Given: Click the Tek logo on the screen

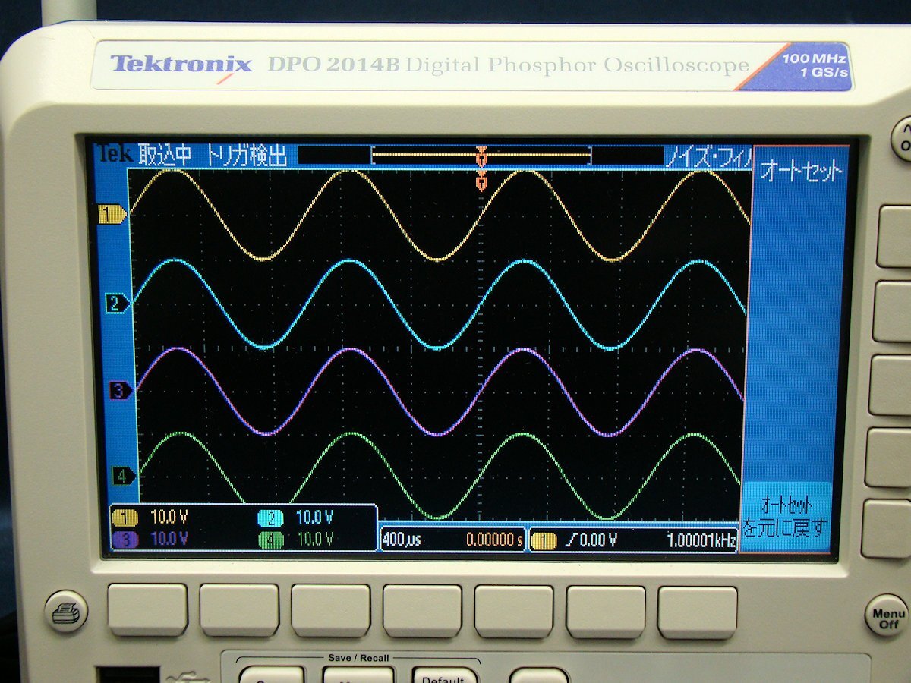Looking at the screenshot, I should tap(115, 154).
